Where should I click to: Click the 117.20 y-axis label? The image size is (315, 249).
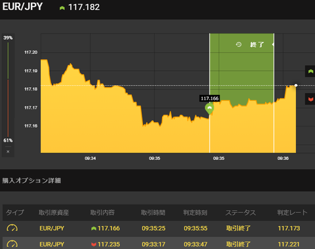tap(31, 52)
